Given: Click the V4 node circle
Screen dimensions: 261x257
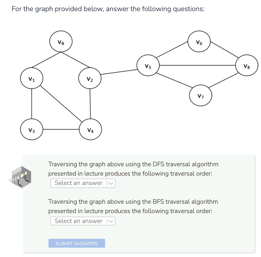Looking at the screenshot, I should (x=90, y=129).
